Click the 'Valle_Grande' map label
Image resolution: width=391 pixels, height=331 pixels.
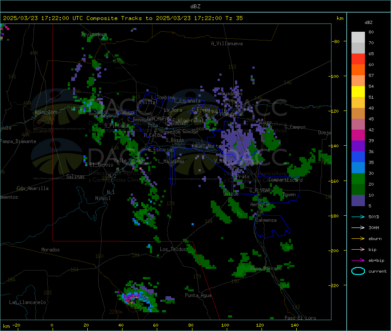[x=129, y=160]
